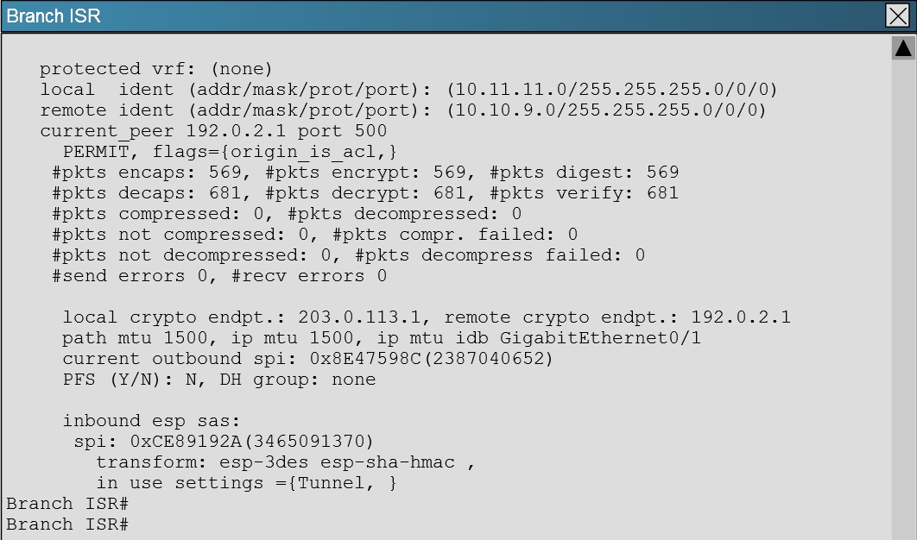Click the remote ident address line
This screenshot has width=917, height=540.
click(402, 110)
